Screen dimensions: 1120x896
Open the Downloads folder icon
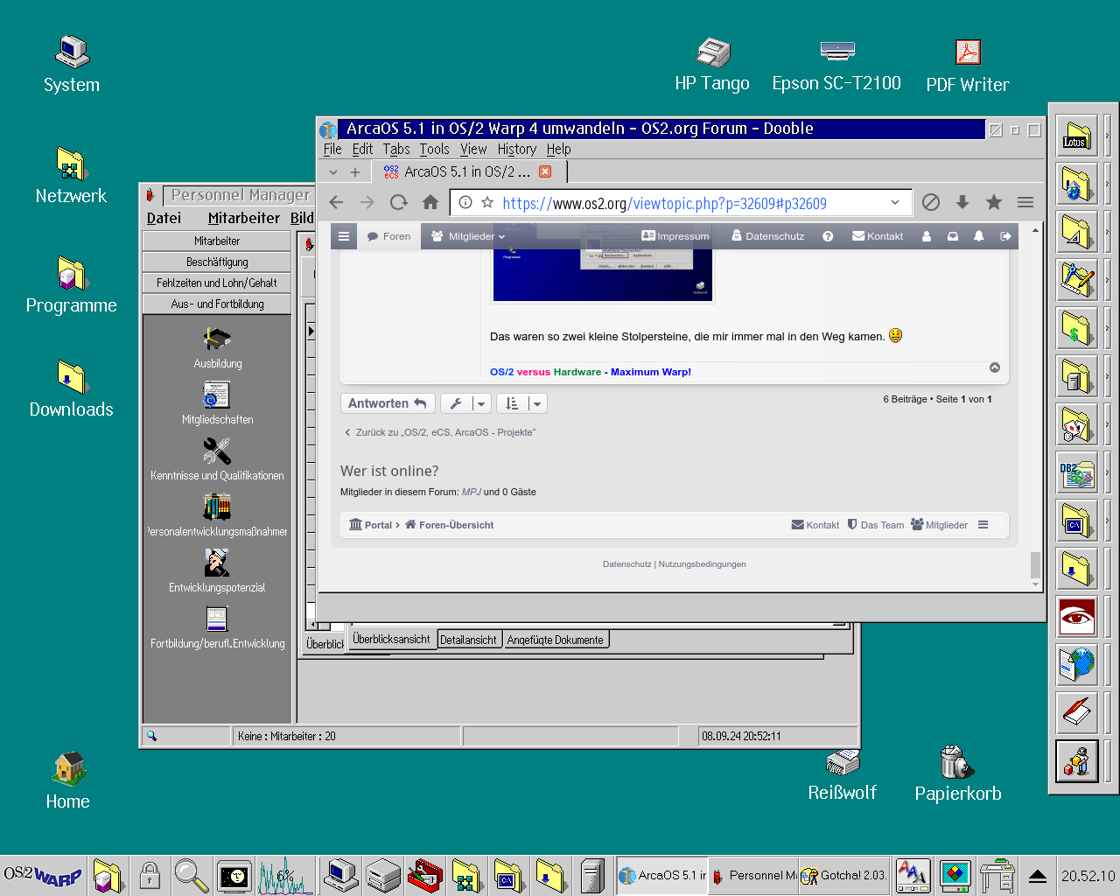pos(72,377)
